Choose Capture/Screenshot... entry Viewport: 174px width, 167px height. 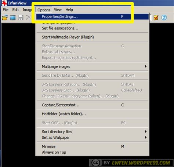(93, 105)
